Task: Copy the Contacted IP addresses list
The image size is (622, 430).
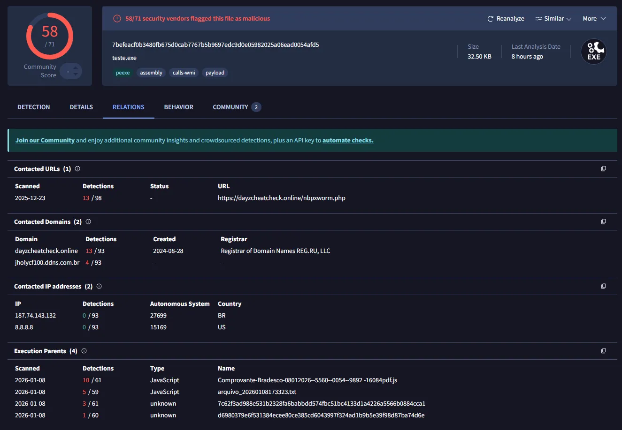Action: pyautogui.click(x=603, y=286)
